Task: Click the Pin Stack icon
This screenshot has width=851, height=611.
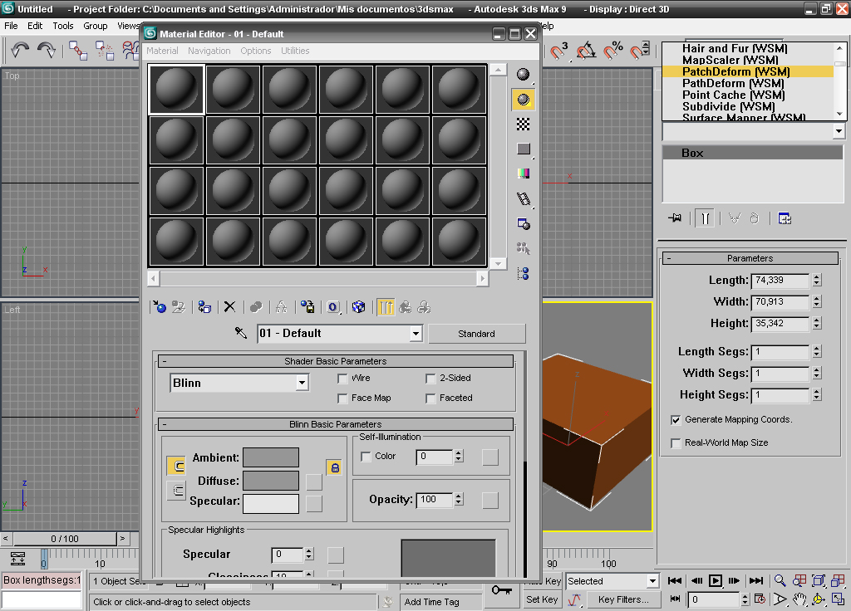Action: pyautogui.click(x=675, y=218)
